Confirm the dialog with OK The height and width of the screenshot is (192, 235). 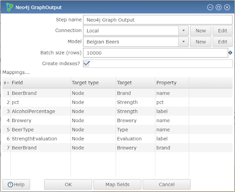pyautogui.click(x=68, y=185)
